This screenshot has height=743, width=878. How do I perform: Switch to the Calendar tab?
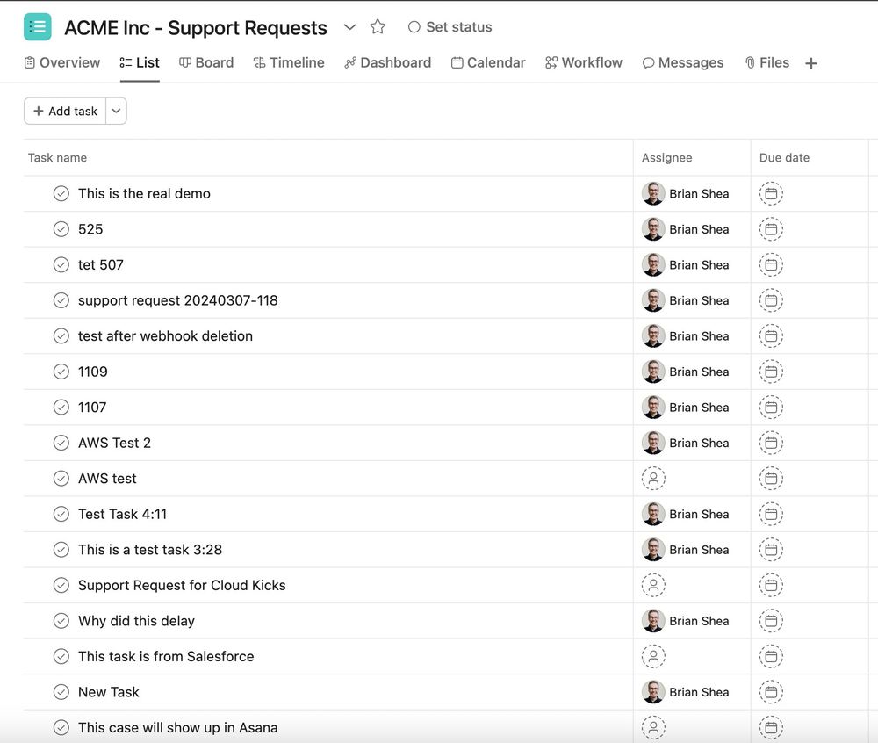click(x=488, y=62)
